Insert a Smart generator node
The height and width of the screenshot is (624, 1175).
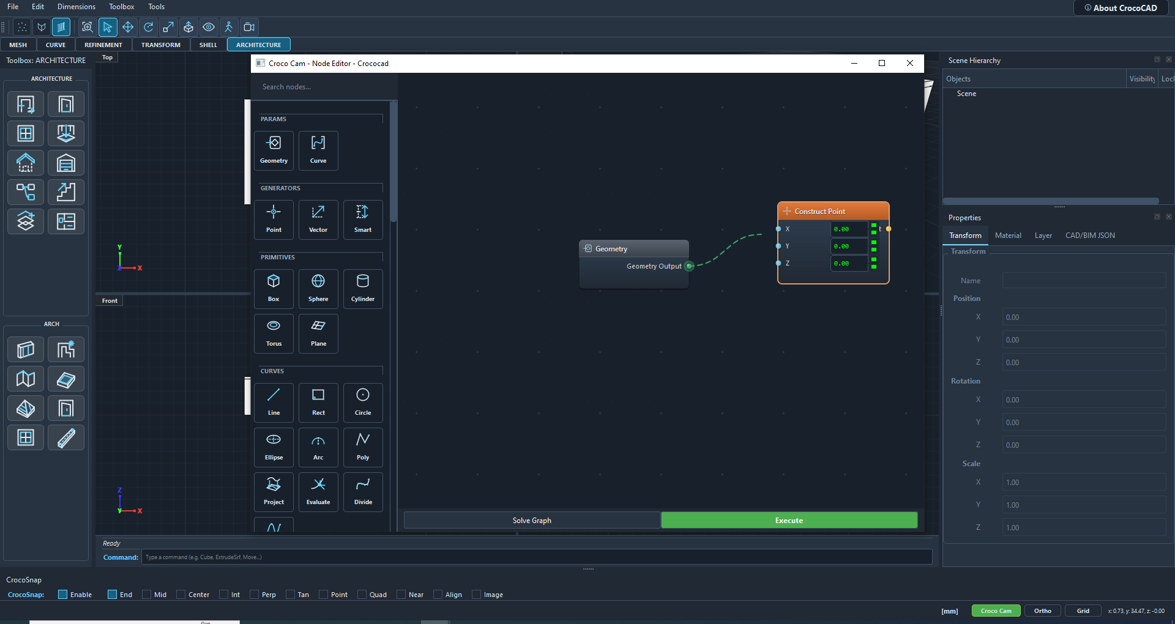tap(363, 220)
